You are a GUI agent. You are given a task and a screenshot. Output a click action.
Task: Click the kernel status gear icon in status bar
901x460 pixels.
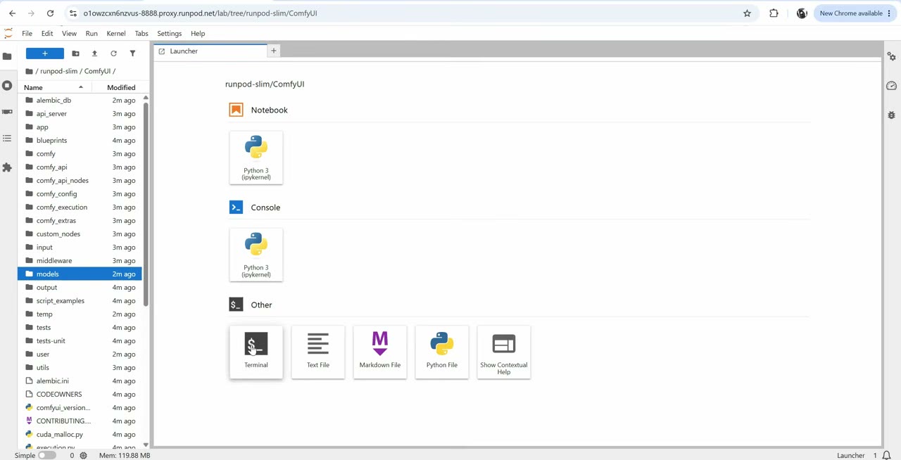click(x=83, y=455)
